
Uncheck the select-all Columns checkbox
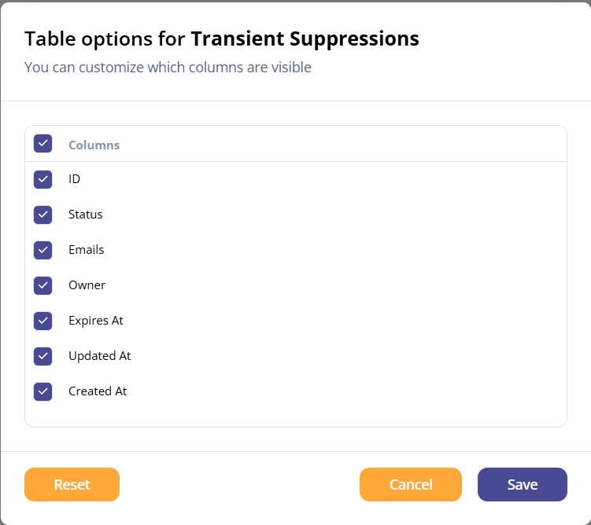tap(42, 143)
